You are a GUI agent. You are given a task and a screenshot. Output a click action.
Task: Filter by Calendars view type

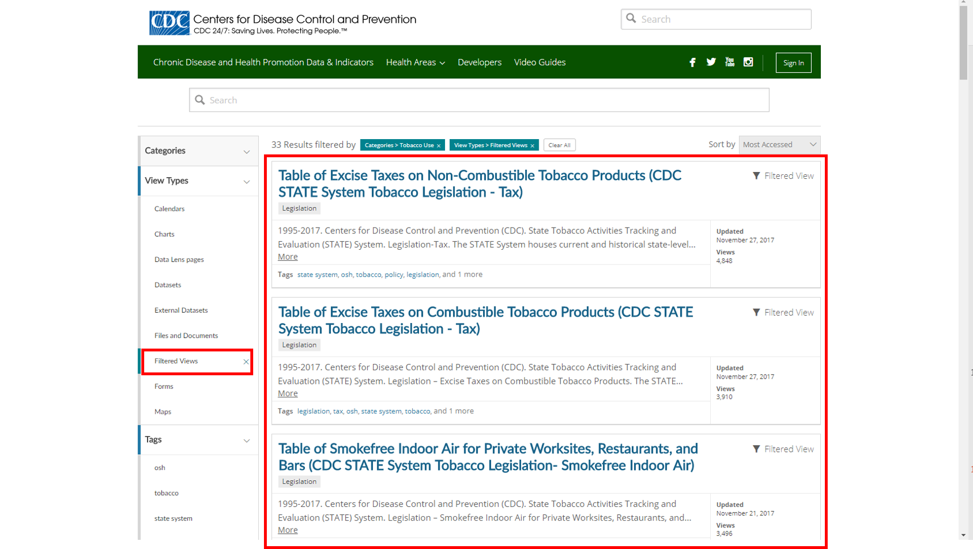169,209
